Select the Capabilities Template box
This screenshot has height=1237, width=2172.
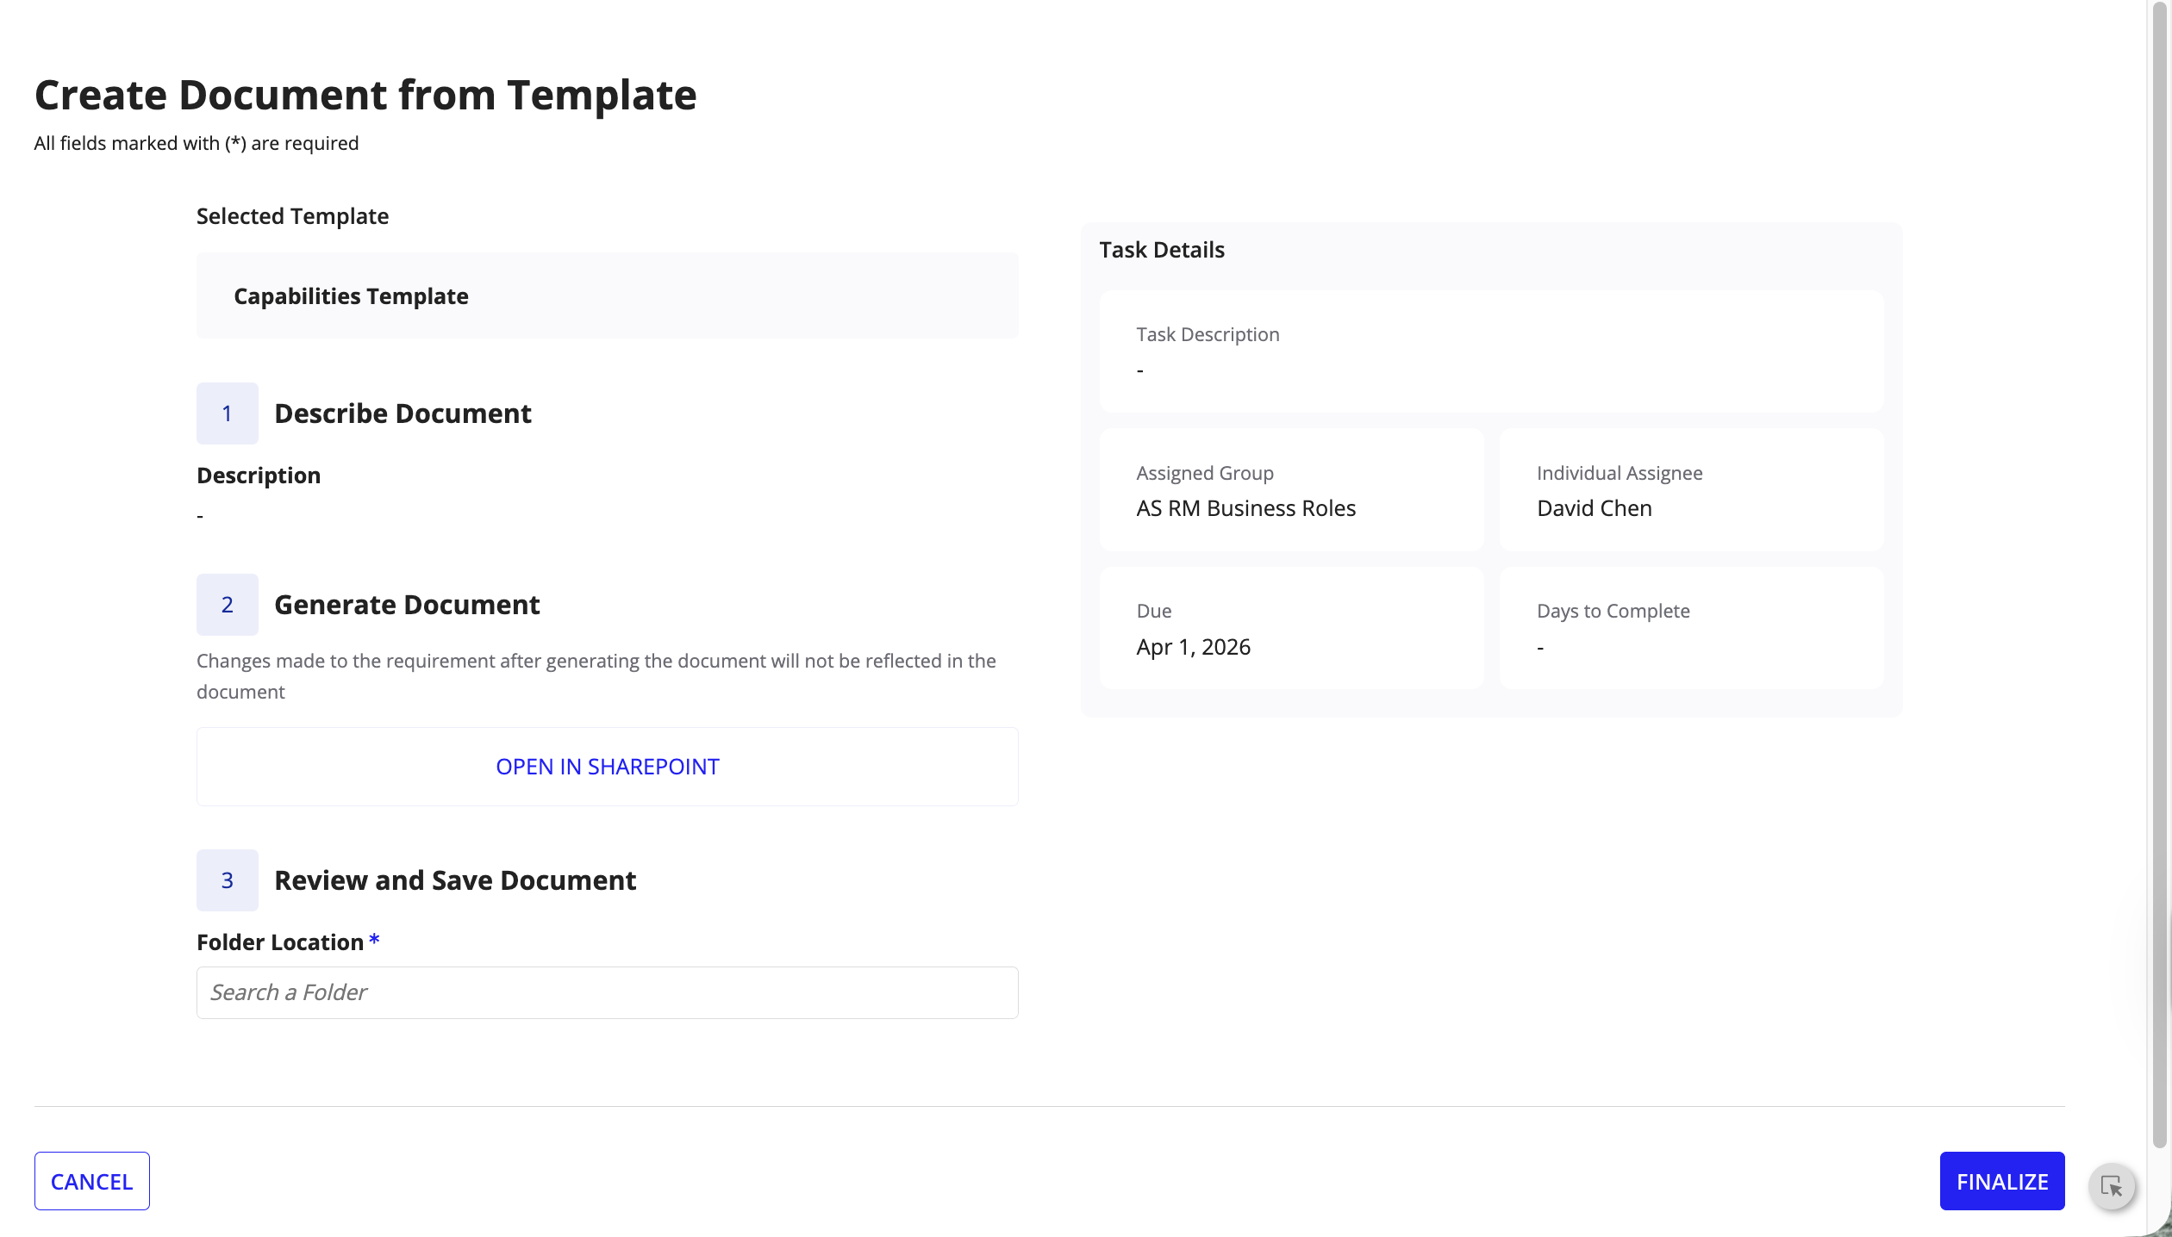click(607, 295)
